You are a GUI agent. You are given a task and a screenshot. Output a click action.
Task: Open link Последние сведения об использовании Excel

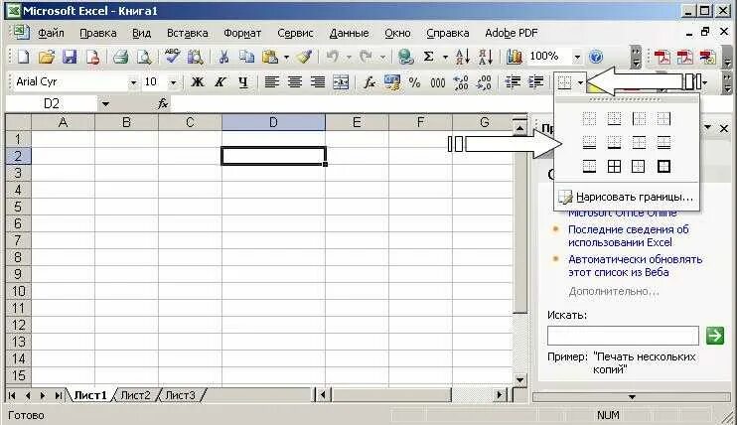[628, 236]
